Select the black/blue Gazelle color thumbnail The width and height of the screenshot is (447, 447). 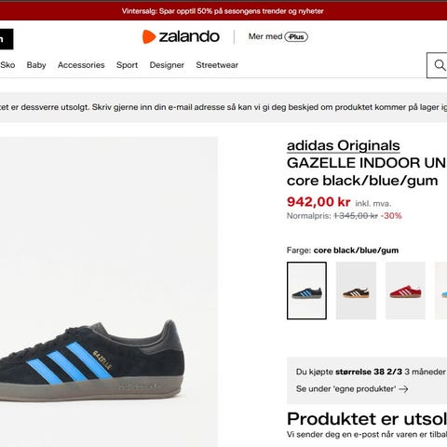pos(306,291)
